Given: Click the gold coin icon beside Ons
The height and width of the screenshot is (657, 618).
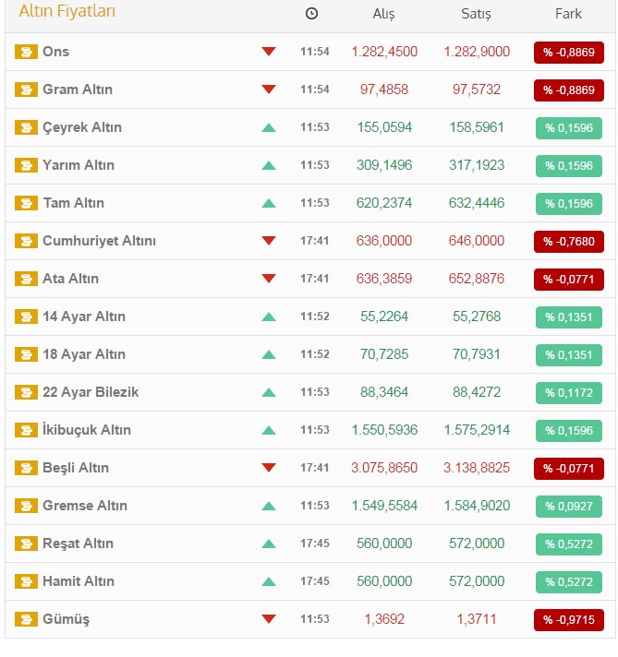Looking at the screenshot, I should (26, 52).
